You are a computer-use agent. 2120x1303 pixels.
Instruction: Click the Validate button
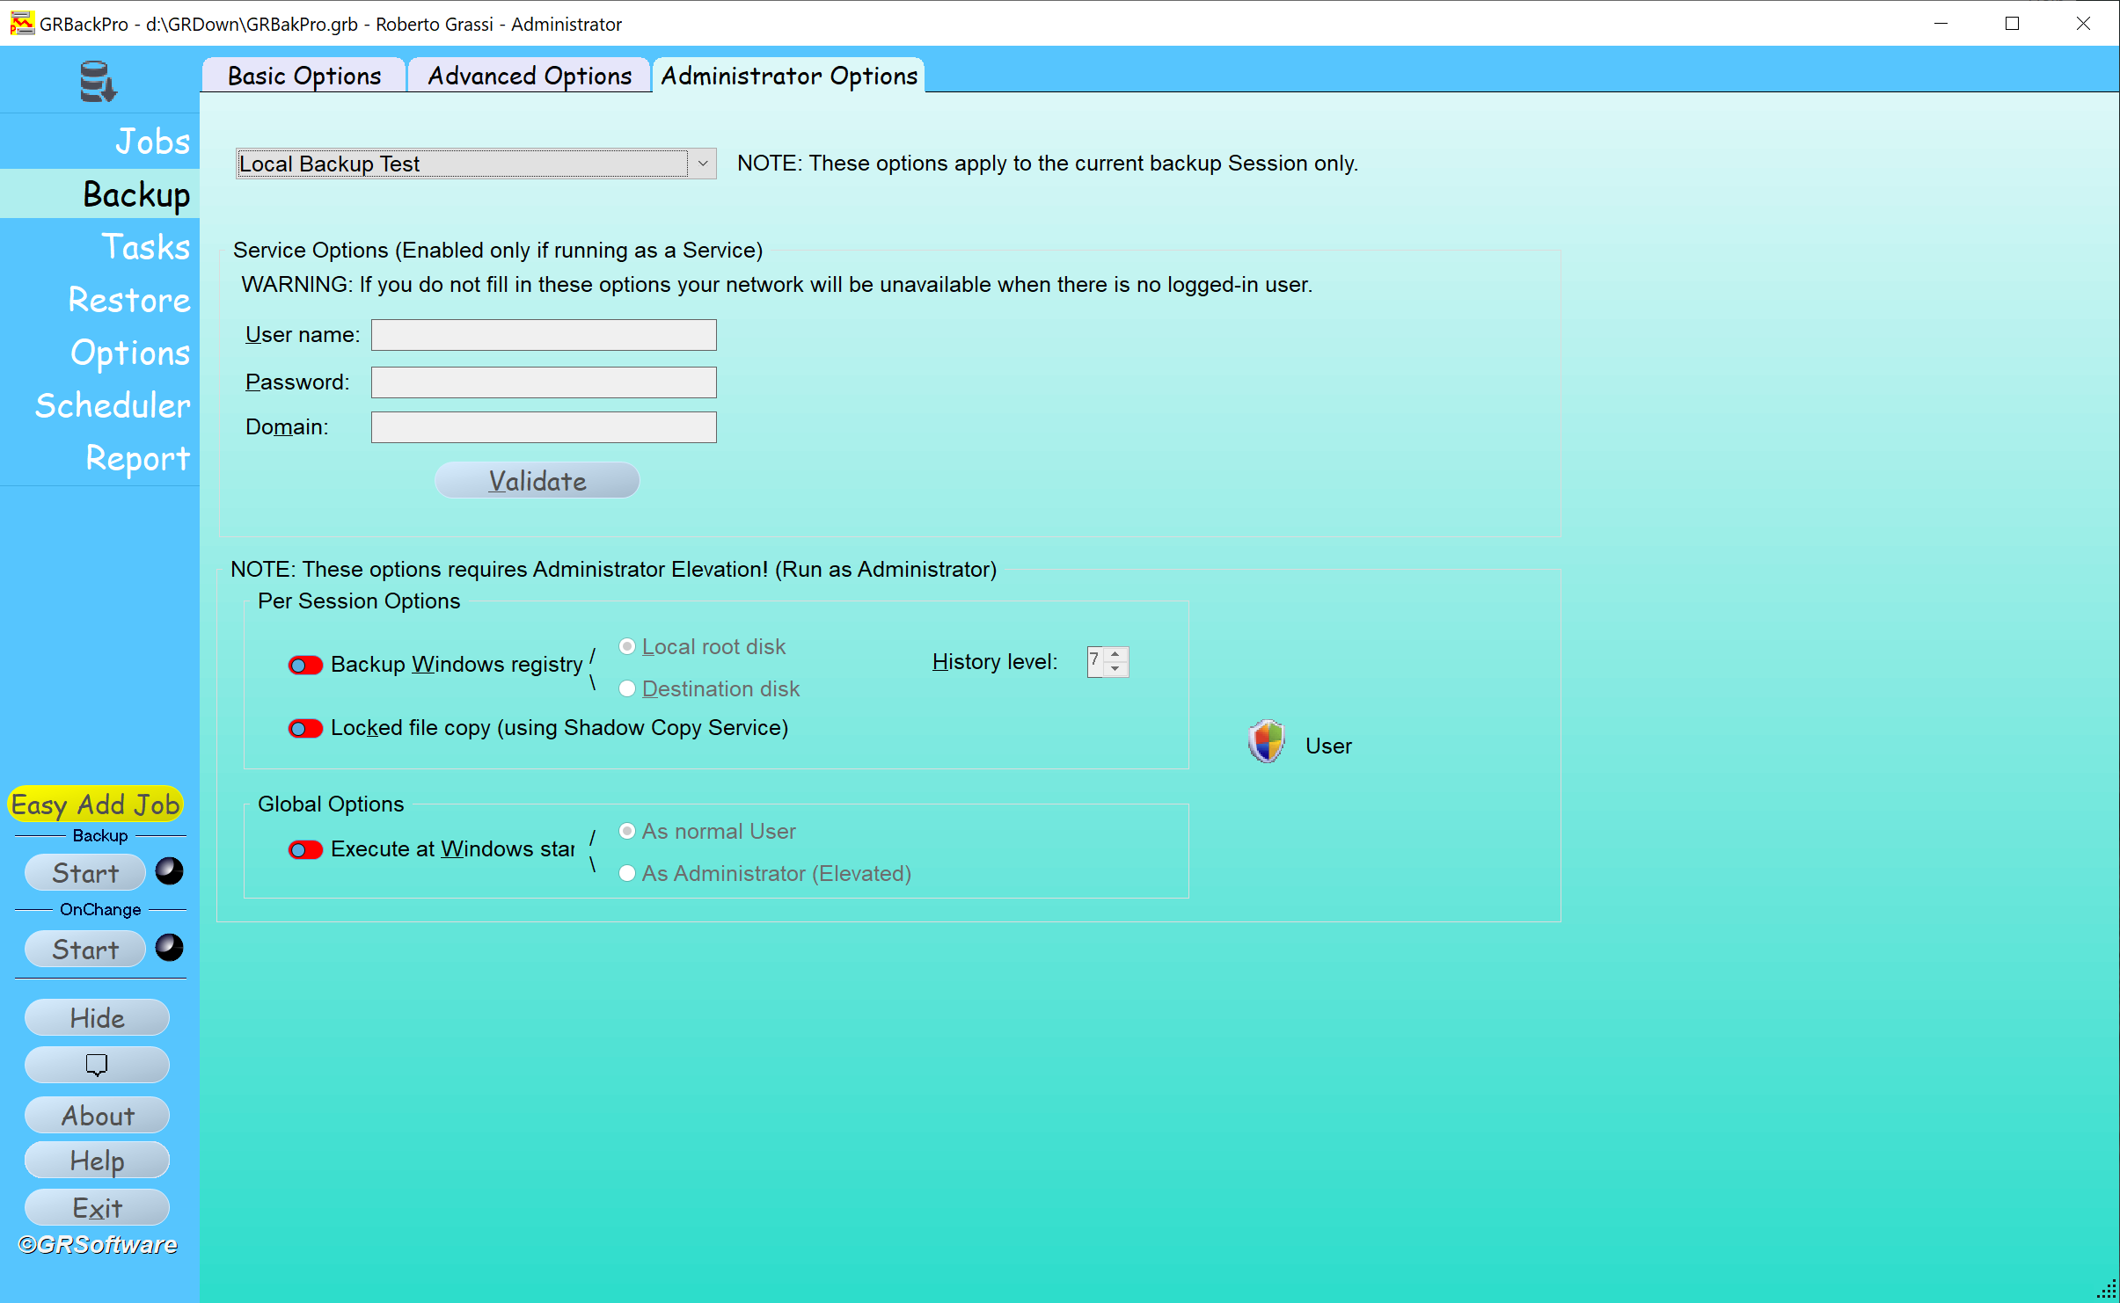[536, 480]
